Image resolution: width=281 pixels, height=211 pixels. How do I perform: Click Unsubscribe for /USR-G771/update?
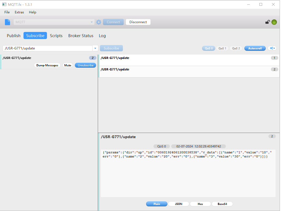(x=85, y=65)
